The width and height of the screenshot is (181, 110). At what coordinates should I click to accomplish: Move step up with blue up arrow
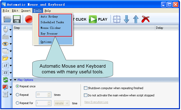(x=136, y=19)
